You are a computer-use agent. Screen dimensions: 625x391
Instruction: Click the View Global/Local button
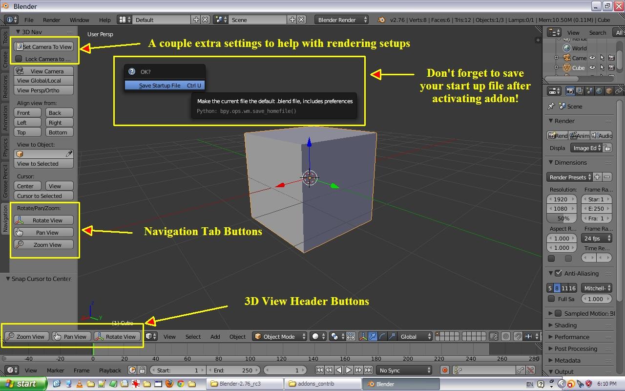[x=44, y=81]
